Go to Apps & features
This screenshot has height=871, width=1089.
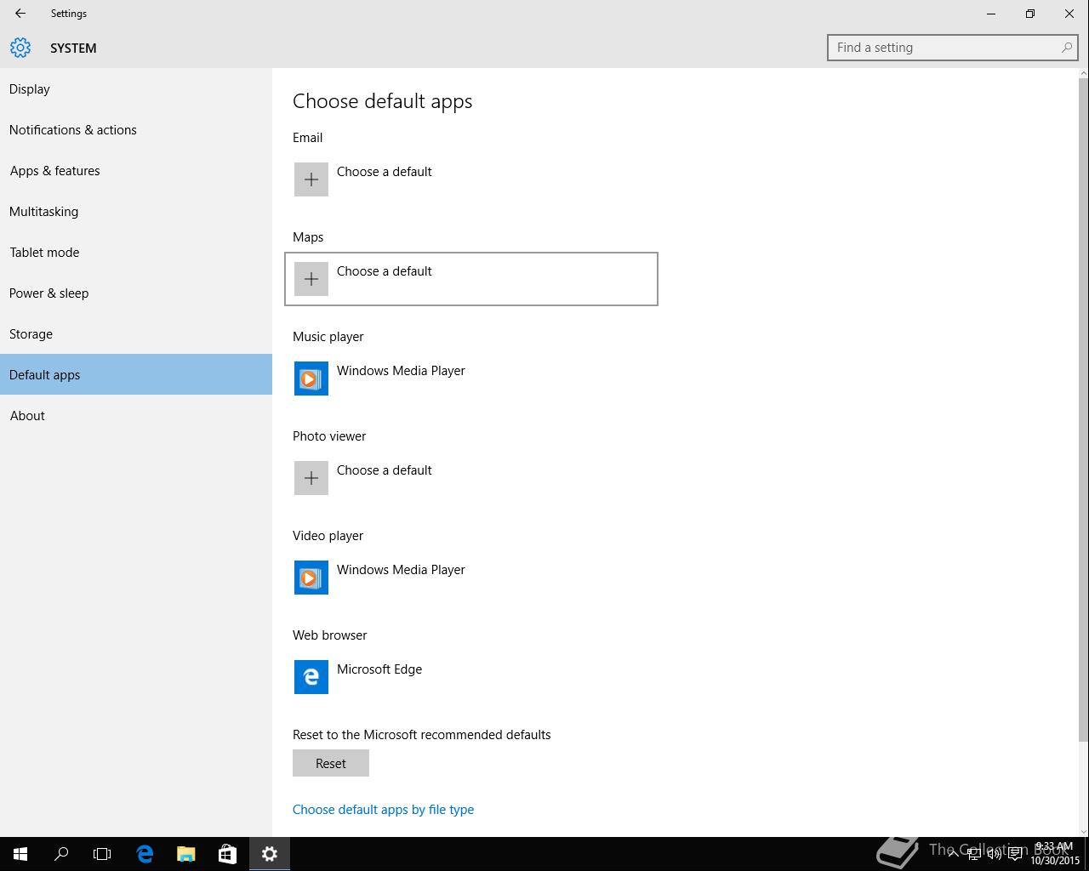(136, 170)
